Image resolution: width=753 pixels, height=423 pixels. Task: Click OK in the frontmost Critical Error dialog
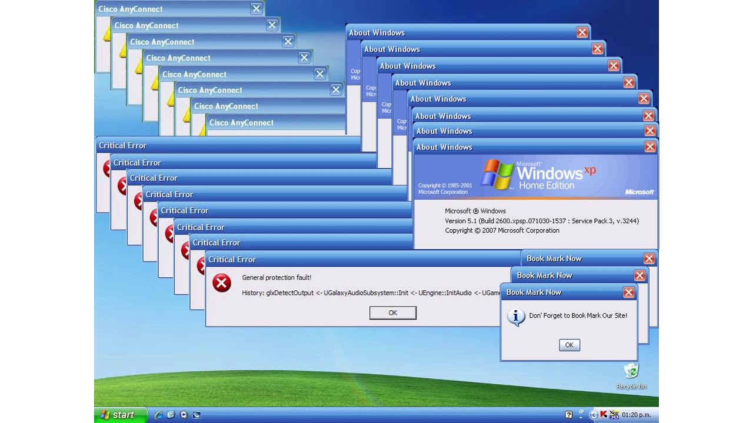pos(393,313)
